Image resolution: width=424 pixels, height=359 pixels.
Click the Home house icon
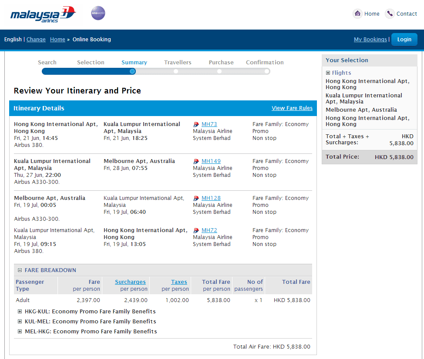tap(357, 13)
